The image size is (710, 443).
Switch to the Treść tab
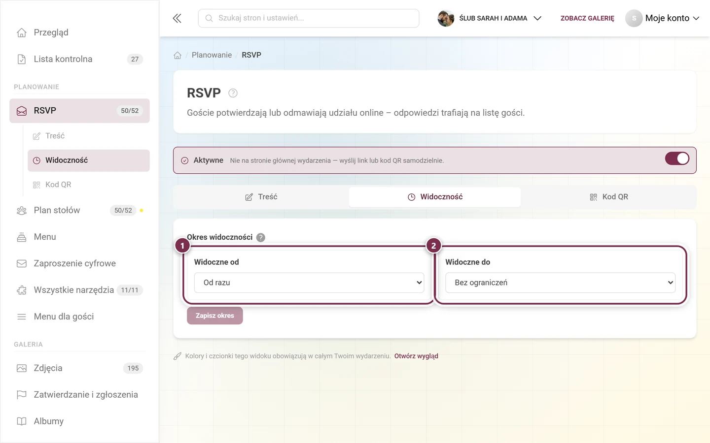[x=261, y=197]
